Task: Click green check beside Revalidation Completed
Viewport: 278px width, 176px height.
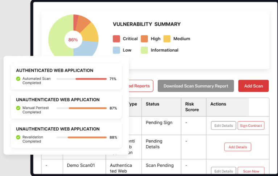Action: coord(18,137)
